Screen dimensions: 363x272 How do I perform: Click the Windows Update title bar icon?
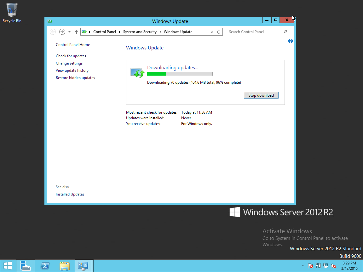point(50,21)
